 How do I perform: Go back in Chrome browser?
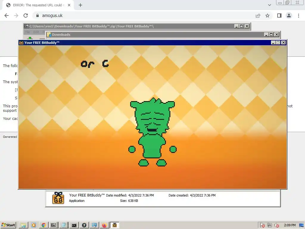tap(7, 16)
